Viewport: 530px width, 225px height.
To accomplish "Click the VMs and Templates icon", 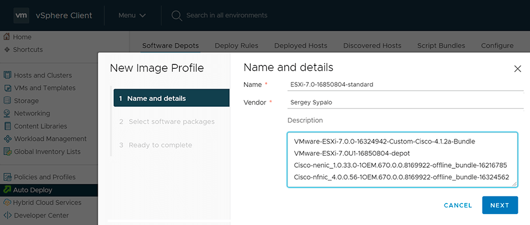I will pos(7,88).
